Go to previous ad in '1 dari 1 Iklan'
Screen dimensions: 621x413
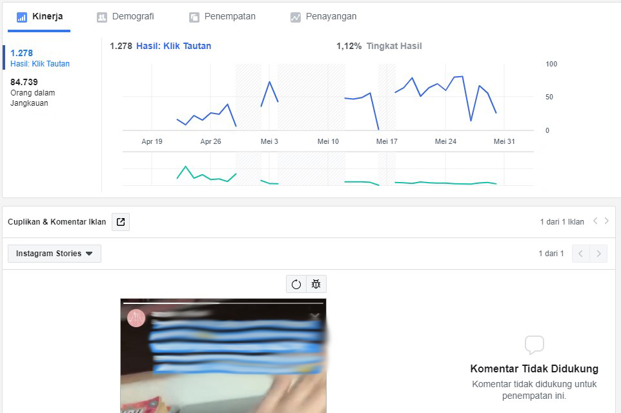coord(595,221)
